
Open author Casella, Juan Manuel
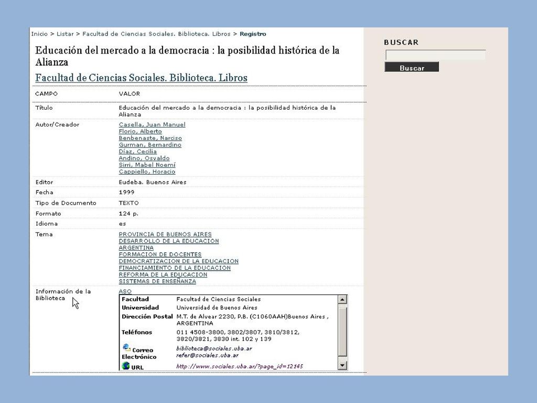[x=152, y=125]
